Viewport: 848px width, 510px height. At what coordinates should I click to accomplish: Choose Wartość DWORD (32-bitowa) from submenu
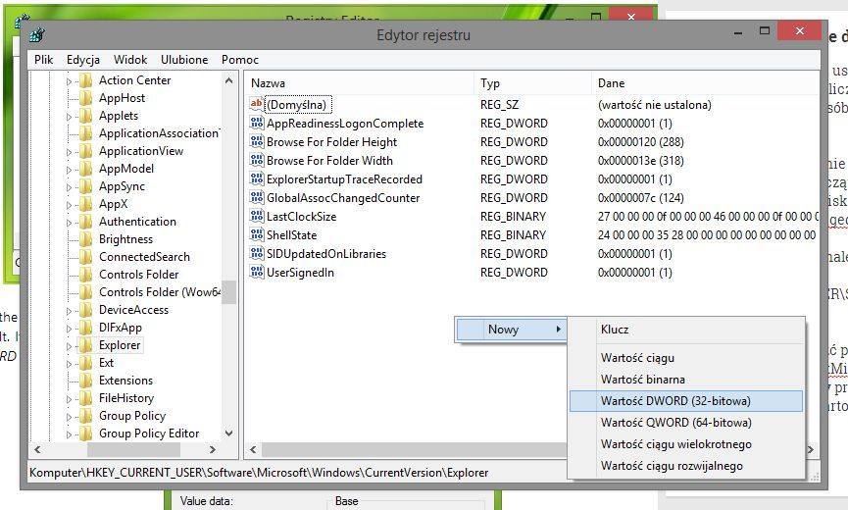tap(686, 401)
